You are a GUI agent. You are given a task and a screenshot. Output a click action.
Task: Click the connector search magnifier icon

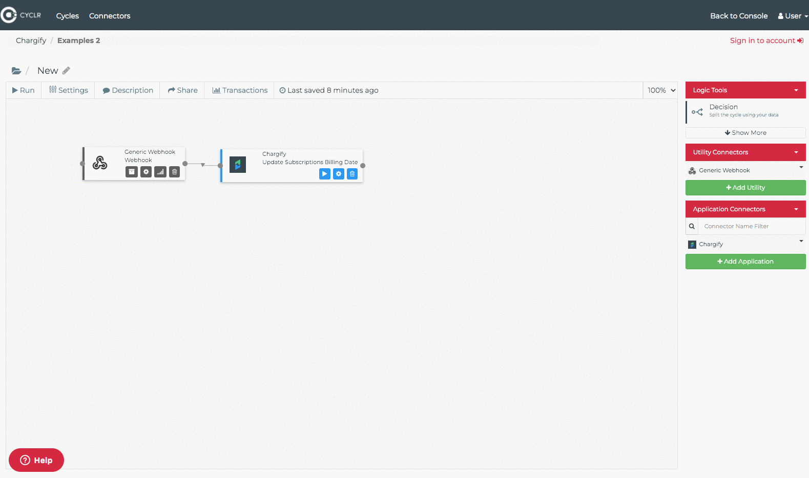point(692,226)
